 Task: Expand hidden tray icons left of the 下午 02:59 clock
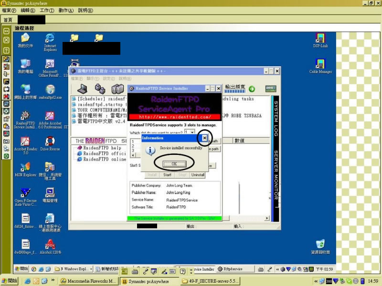[277, 269]
